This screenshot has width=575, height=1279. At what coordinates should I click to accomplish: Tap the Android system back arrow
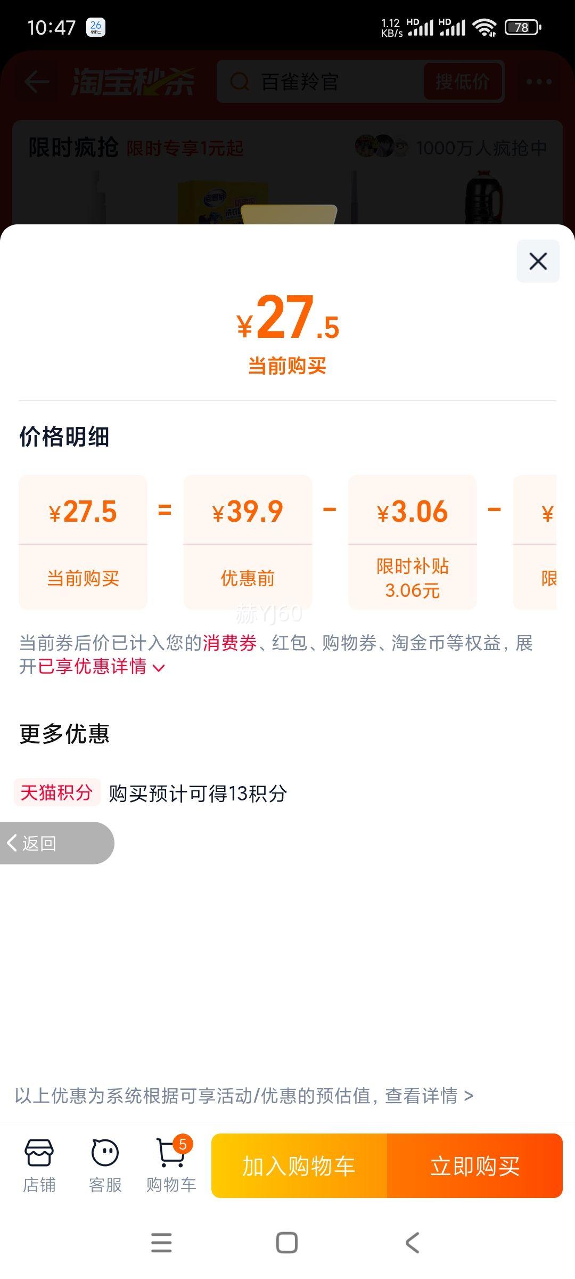click(x=413, y=1243)
